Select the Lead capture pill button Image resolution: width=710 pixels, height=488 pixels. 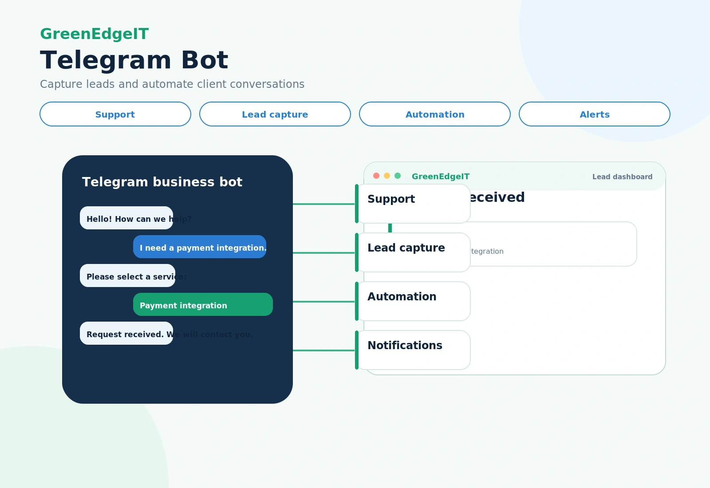[275, 114]
